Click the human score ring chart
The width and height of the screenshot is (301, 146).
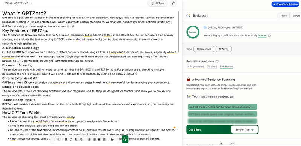pos(193,32)
